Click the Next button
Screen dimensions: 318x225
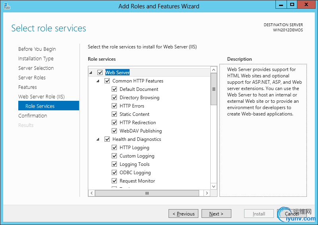coord(216,213)
